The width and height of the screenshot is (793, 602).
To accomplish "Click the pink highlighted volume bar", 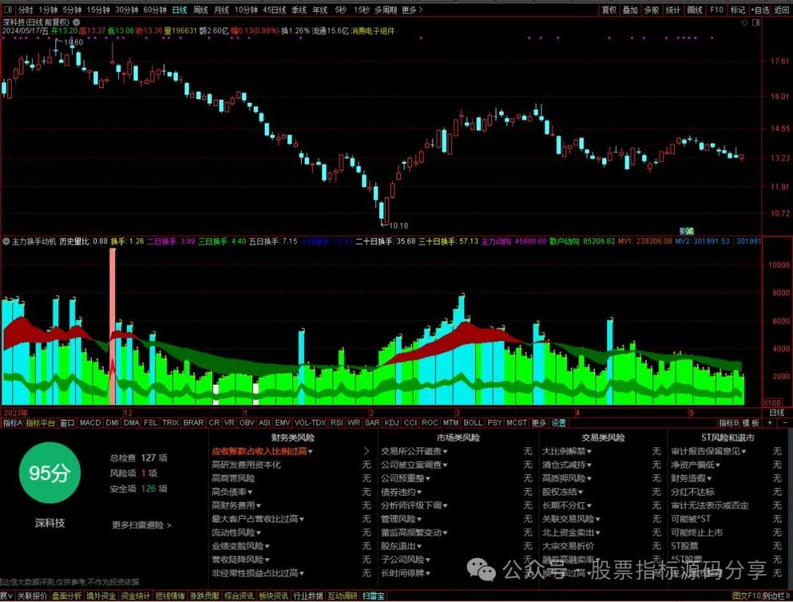I will [x=112, y=326].
